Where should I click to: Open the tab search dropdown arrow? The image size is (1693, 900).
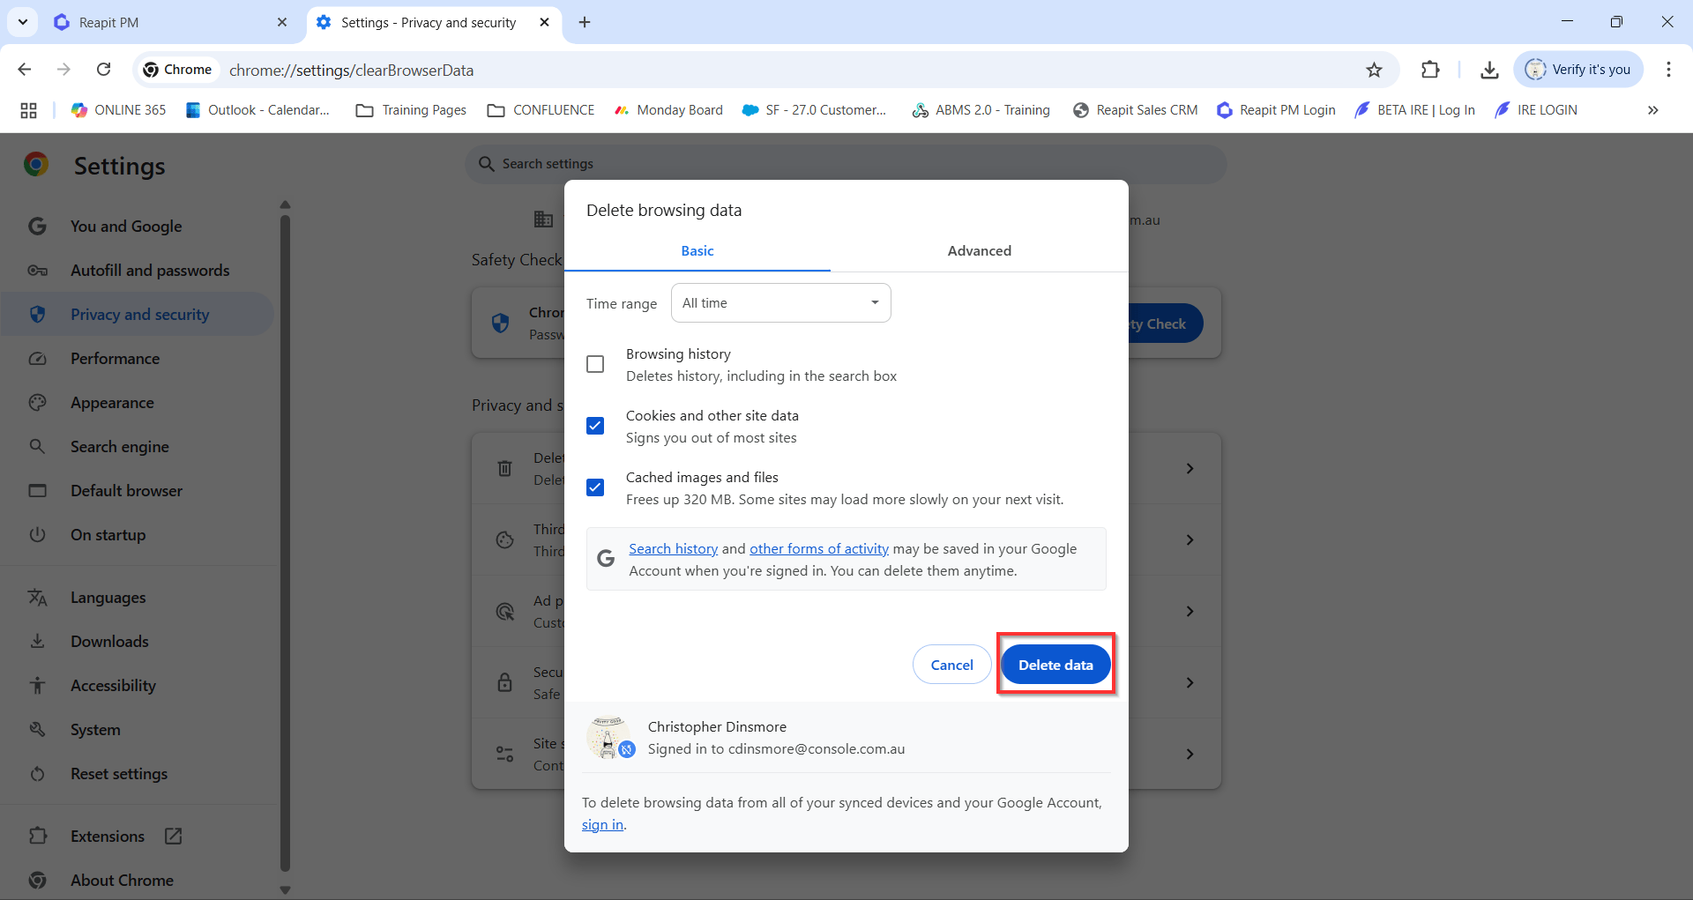click(x=23, y=22)
